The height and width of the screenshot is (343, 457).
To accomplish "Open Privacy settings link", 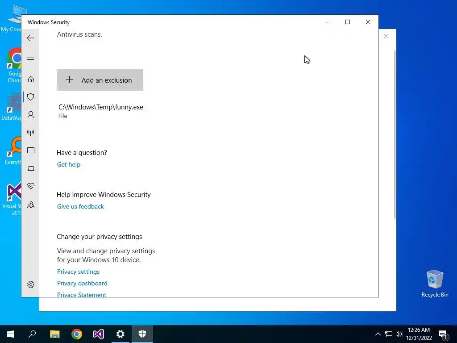I will coord(78,272).
